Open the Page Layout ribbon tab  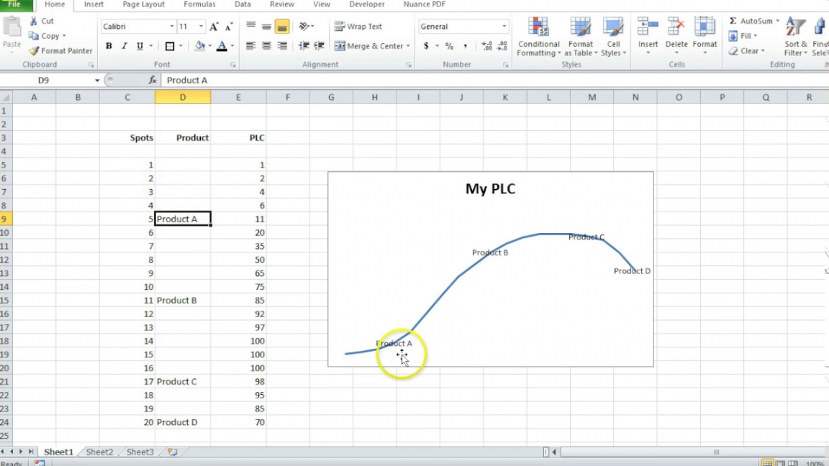click(x=143, y=4)
